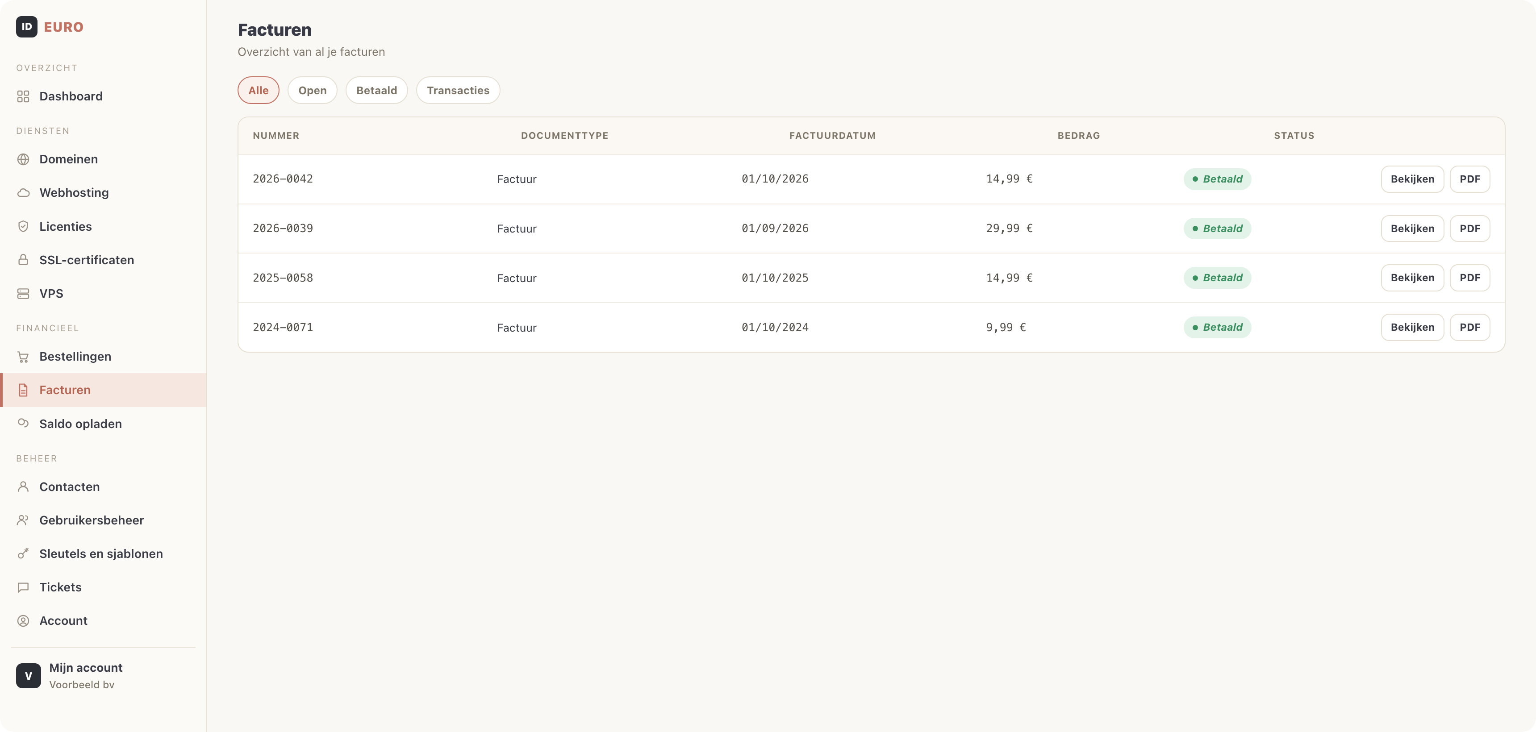Click the chat icon for Tickets
Viewport: 1536px width, 732px height.
(x=23, y=587)
